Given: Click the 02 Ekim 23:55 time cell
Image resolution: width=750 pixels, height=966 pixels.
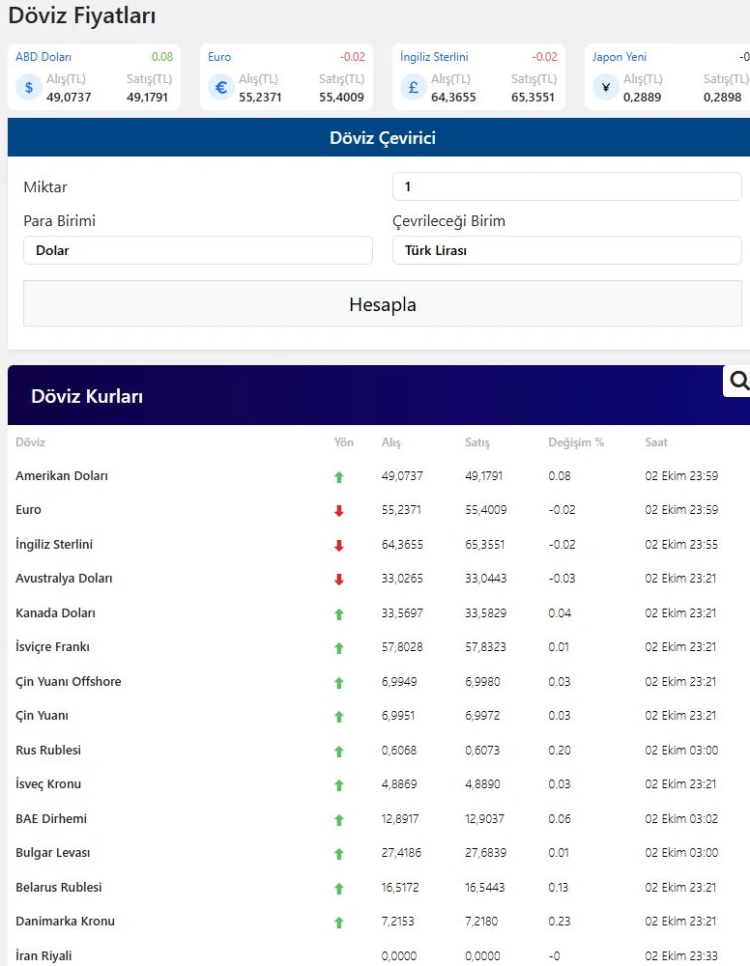Looking at the screenshot, I should (681, 544).
